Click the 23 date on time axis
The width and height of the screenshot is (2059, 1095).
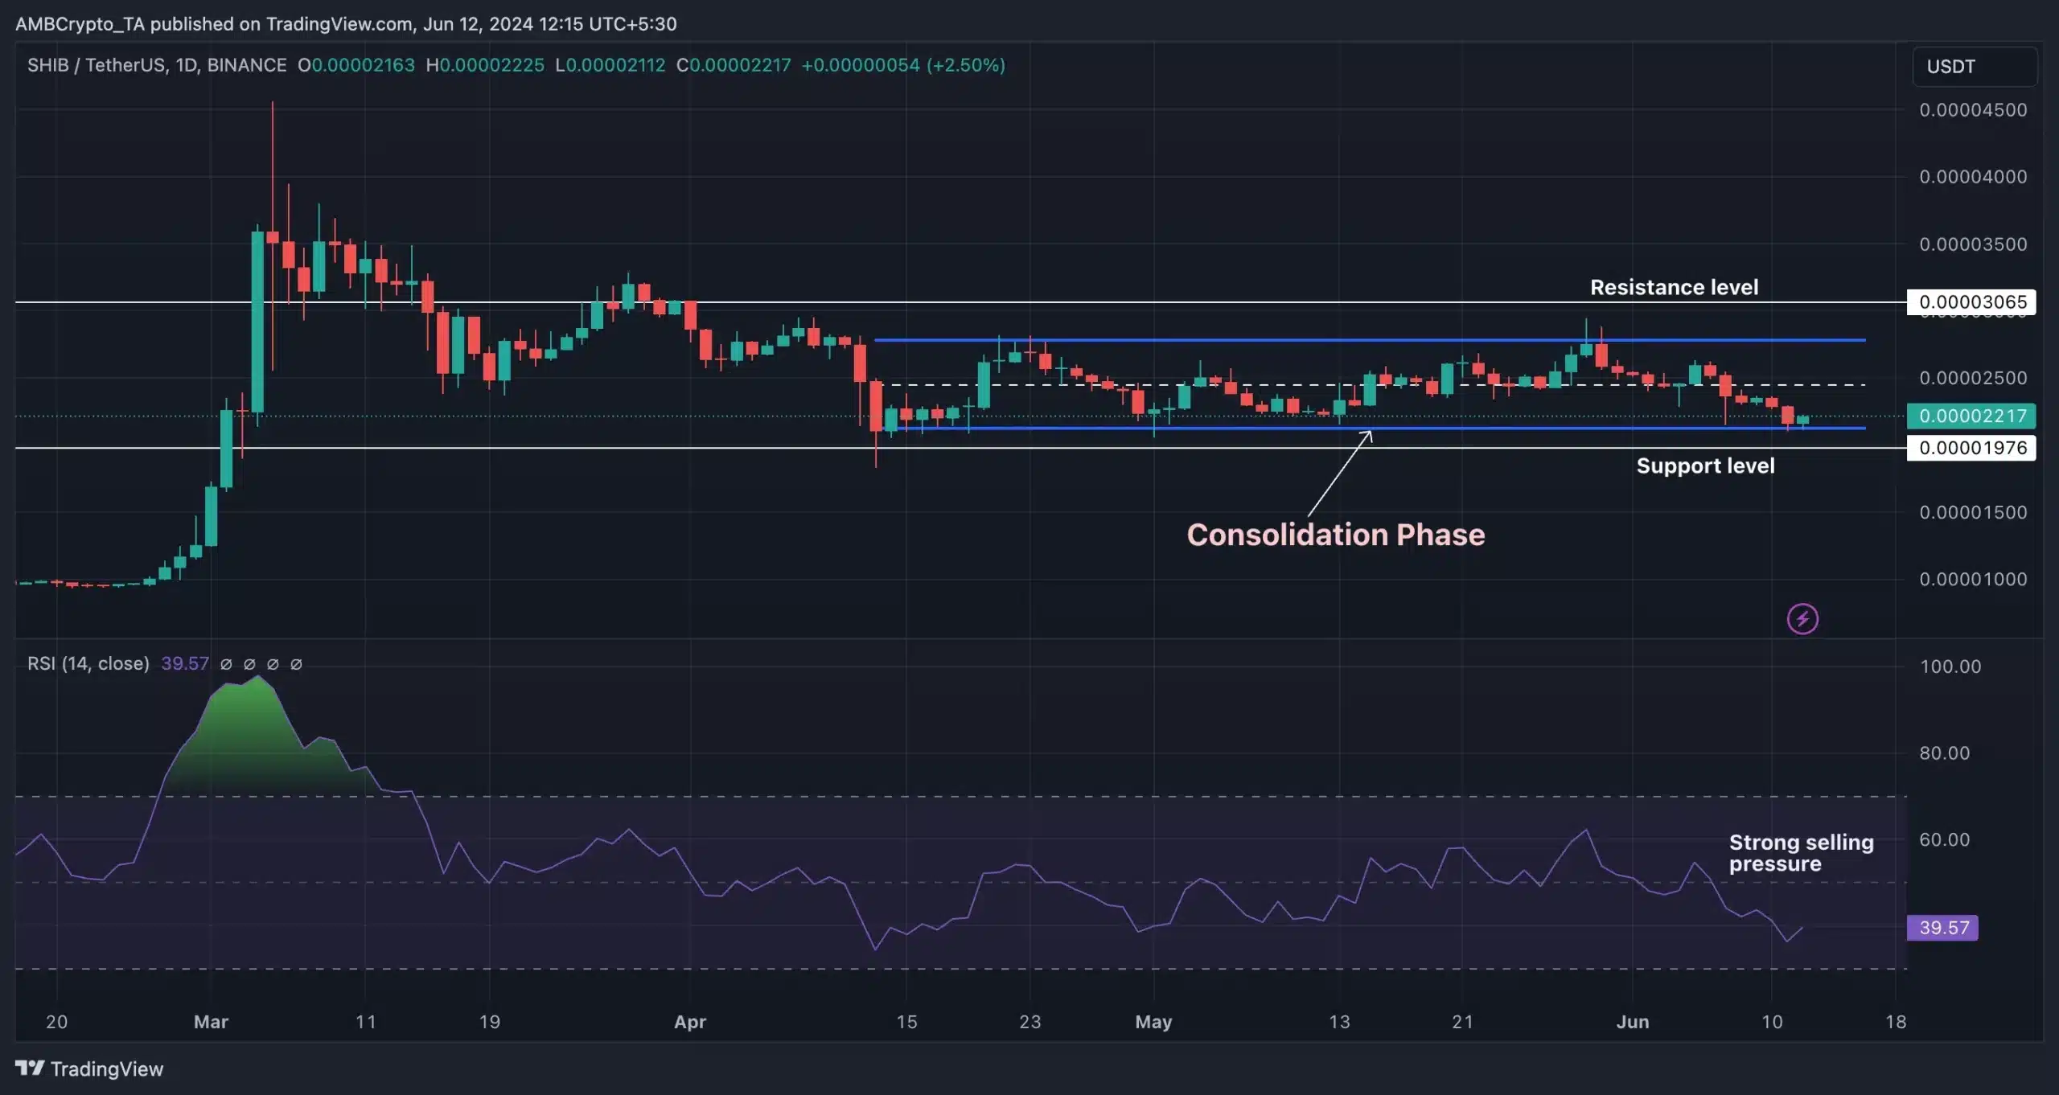[1030, 1022]
